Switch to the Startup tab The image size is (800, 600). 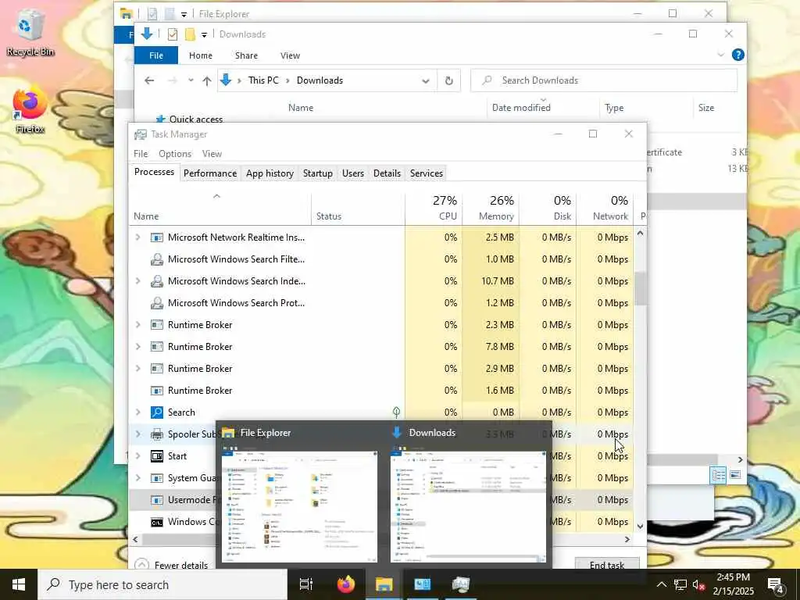click(x=317, y=173)
